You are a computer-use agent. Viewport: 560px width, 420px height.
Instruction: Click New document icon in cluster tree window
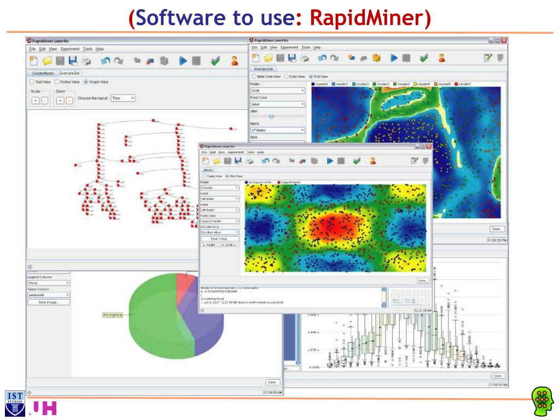33,61
